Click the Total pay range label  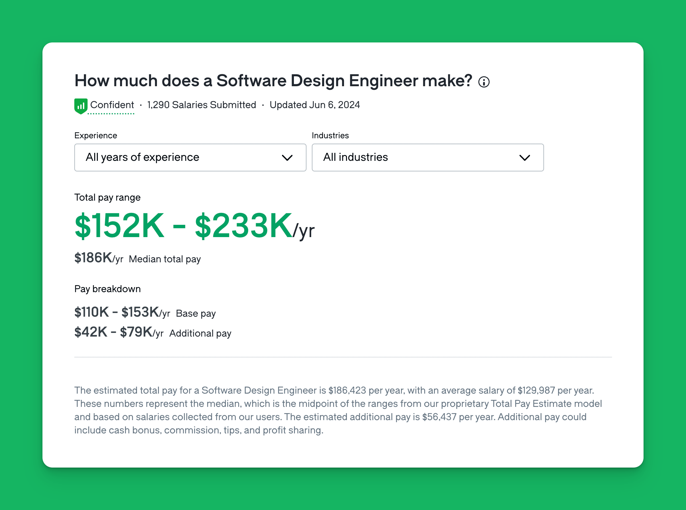107,197
